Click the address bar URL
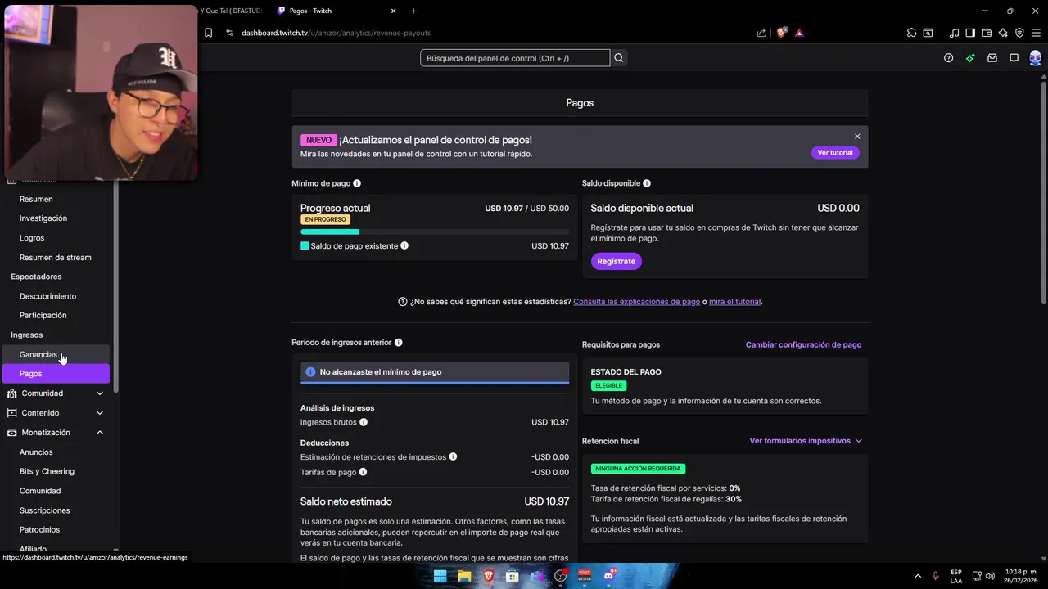This screenshot has width=1048, height=589. click(337, 33)
